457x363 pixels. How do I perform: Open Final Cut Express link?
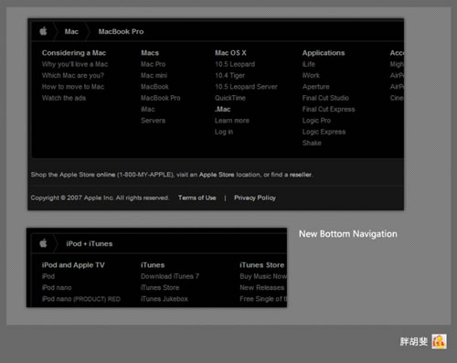(328, 110)
